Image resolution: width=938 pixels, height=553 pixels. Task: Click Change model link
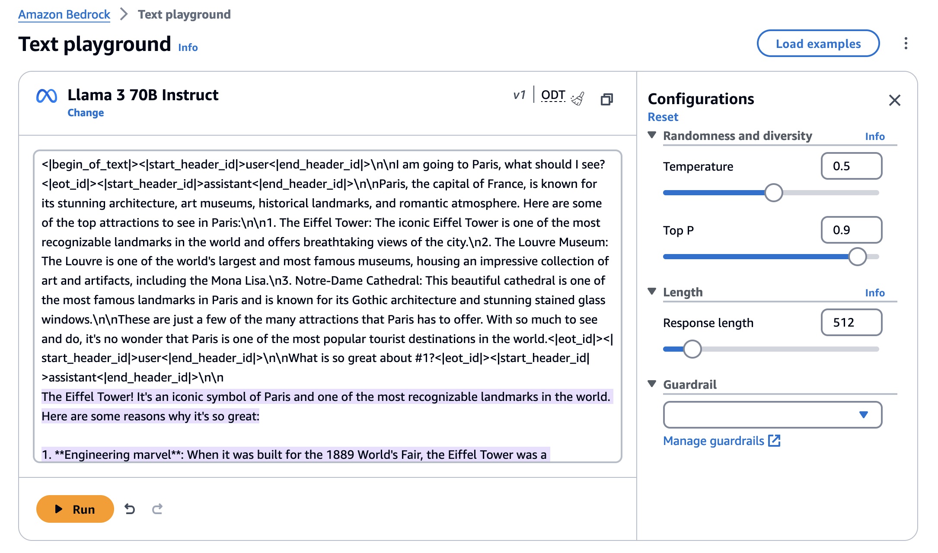click(86, 113)
